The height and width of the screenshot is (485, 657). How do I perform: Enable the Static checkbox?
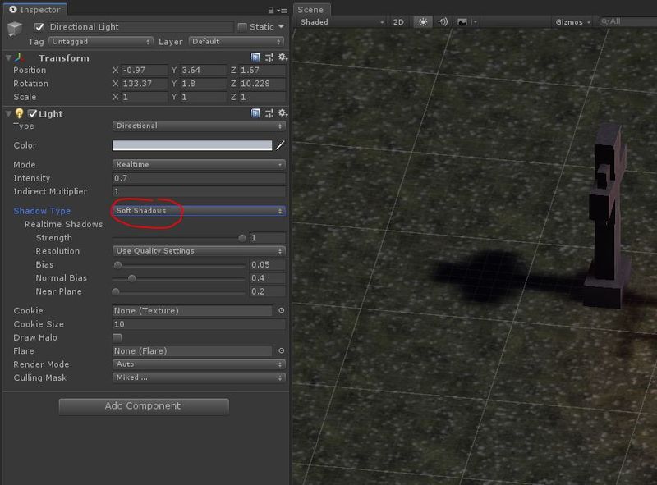coord(241,27)
